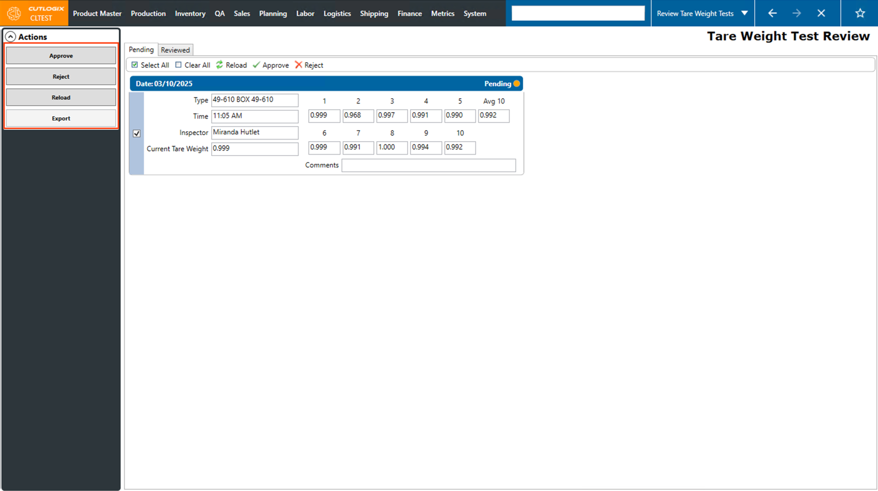Click the forward navigation arrow
This screenshot has width=878, height=491.
[797, 13]
